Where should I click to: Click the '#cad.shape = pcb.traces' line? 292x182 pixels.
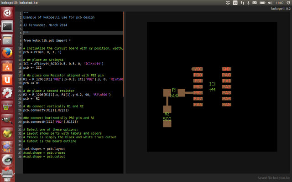tap(44, 153)
